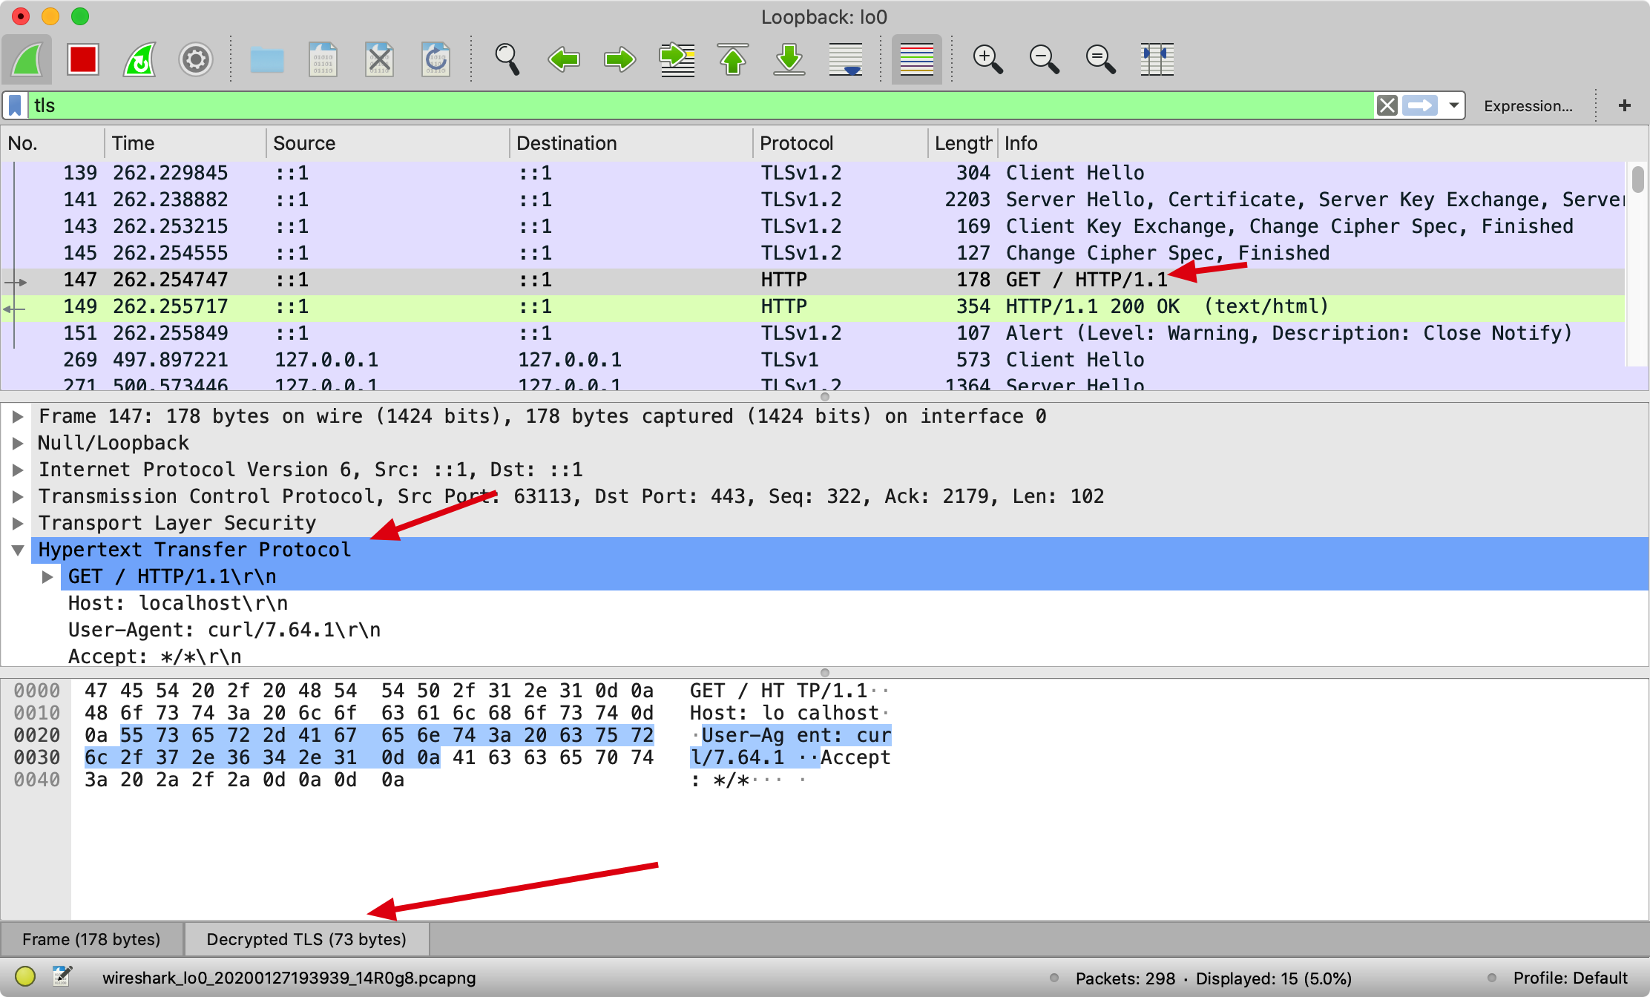Toggle auto-scroll during live capture

[846, 59]
